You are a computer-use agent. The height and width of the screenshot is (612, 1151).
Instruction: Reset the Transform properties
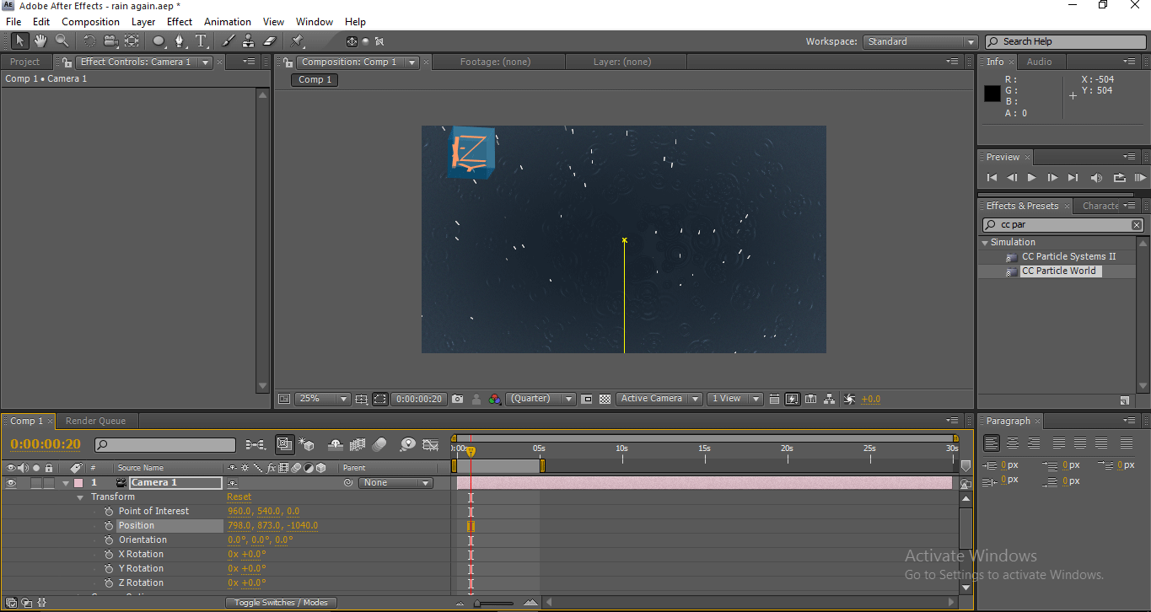point(239,497)
